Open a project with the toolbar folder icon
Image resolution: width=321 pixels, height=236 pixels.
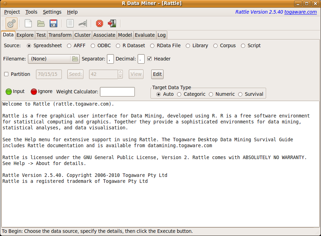[41, 23]
